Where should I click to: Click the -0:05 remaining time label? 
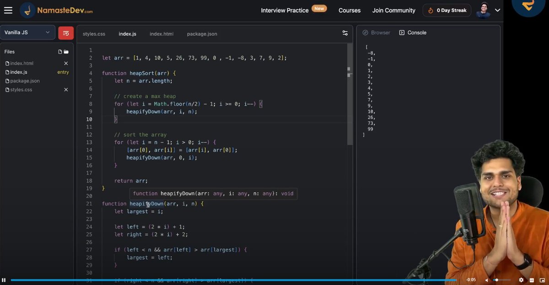click(471, 280)
